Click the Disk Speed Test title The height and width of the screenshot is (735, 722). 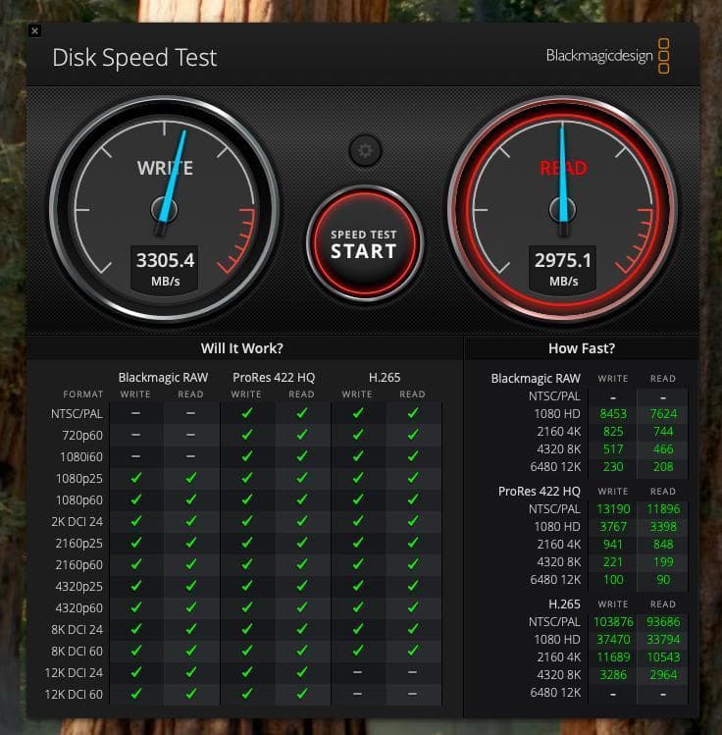point(134,58)
